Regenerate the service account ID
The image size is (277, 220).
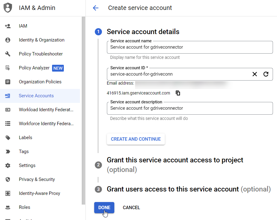coord(266,74)
